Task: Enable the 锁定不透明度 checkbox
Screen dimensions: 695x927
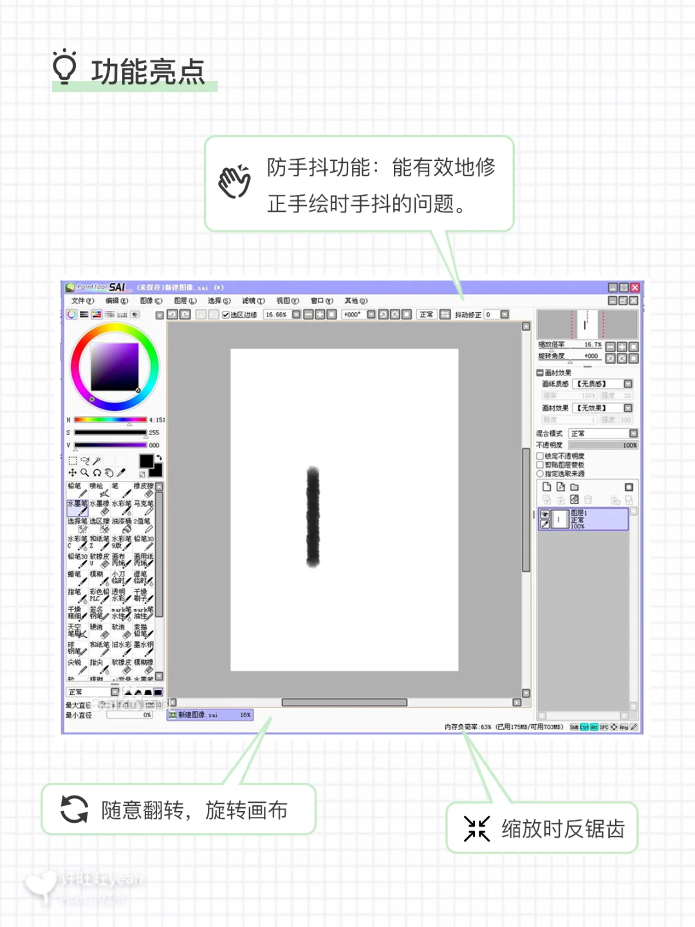Action: click(540, 456)
